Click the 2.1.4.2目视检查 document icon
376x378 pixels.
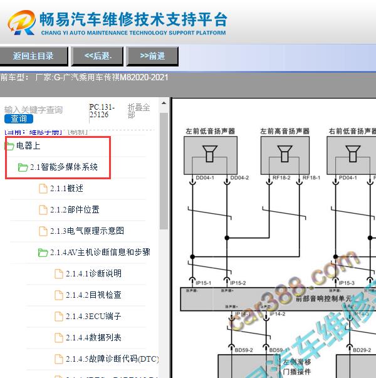(x=59, y=295)
